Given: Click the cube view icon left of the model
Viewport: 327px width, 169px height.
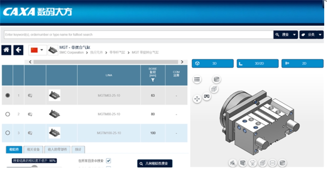Looking at the screenshot, I should click(x=214, y=89).
